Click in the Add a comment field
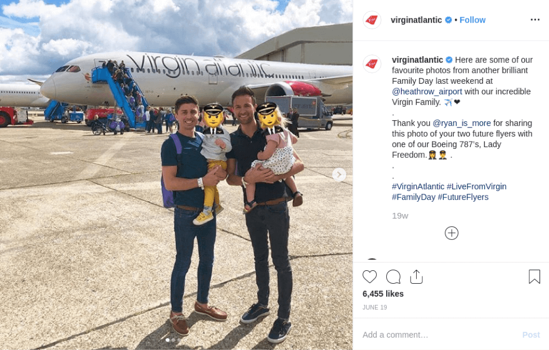 [x=438, y=335]
